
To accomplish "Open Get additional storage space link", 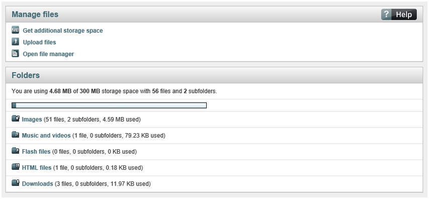I will 63,31.
